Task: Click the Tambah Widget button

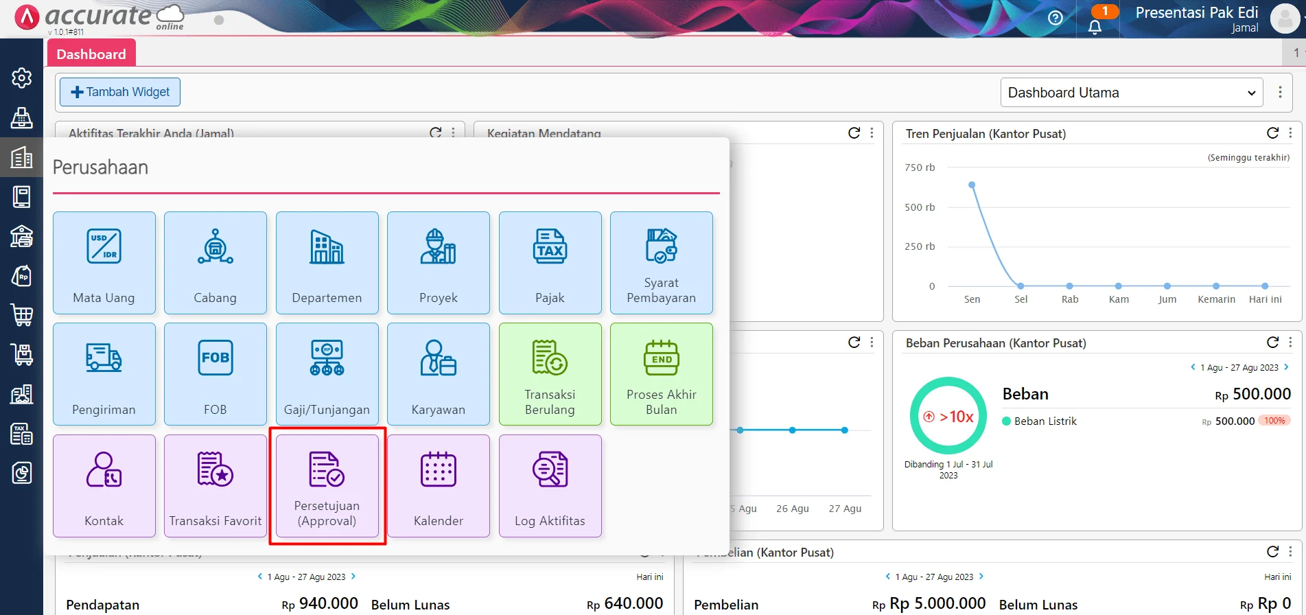Action: point(120,92)
